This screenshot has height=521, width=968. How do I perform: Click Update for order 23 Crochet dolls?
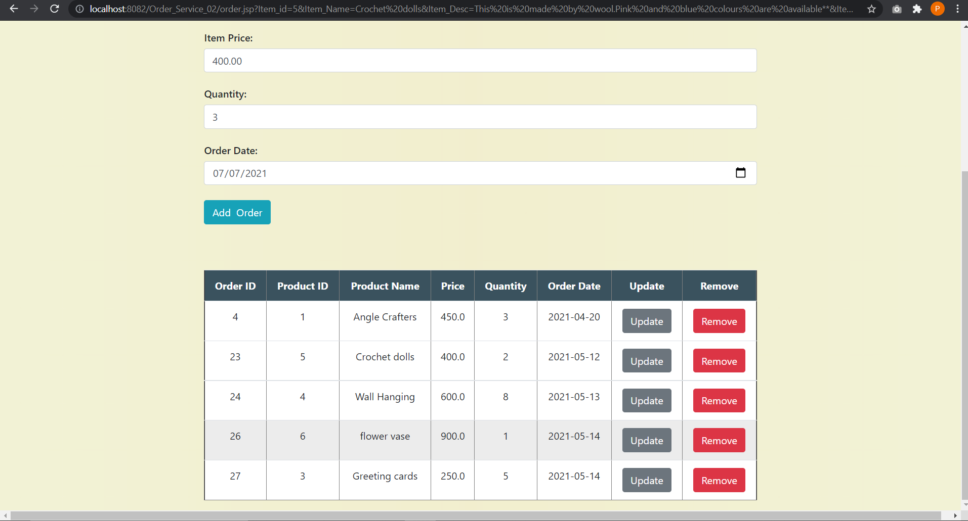[x=646, y=361]
